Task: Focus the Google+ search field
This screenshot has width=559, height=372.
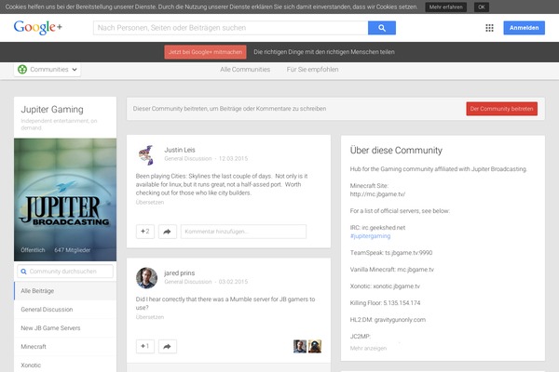Action: [231, 28]
